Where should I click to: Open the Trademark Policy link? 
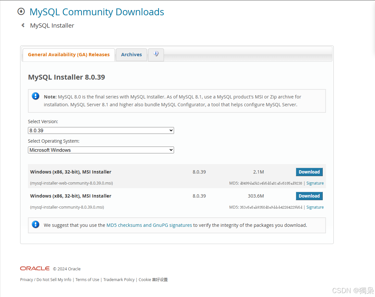[119, 279]
